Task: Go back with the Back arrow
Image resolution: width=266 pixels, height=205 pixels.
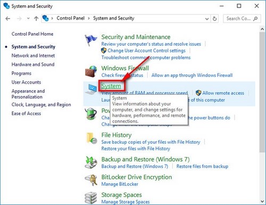Action: point(8,19)
